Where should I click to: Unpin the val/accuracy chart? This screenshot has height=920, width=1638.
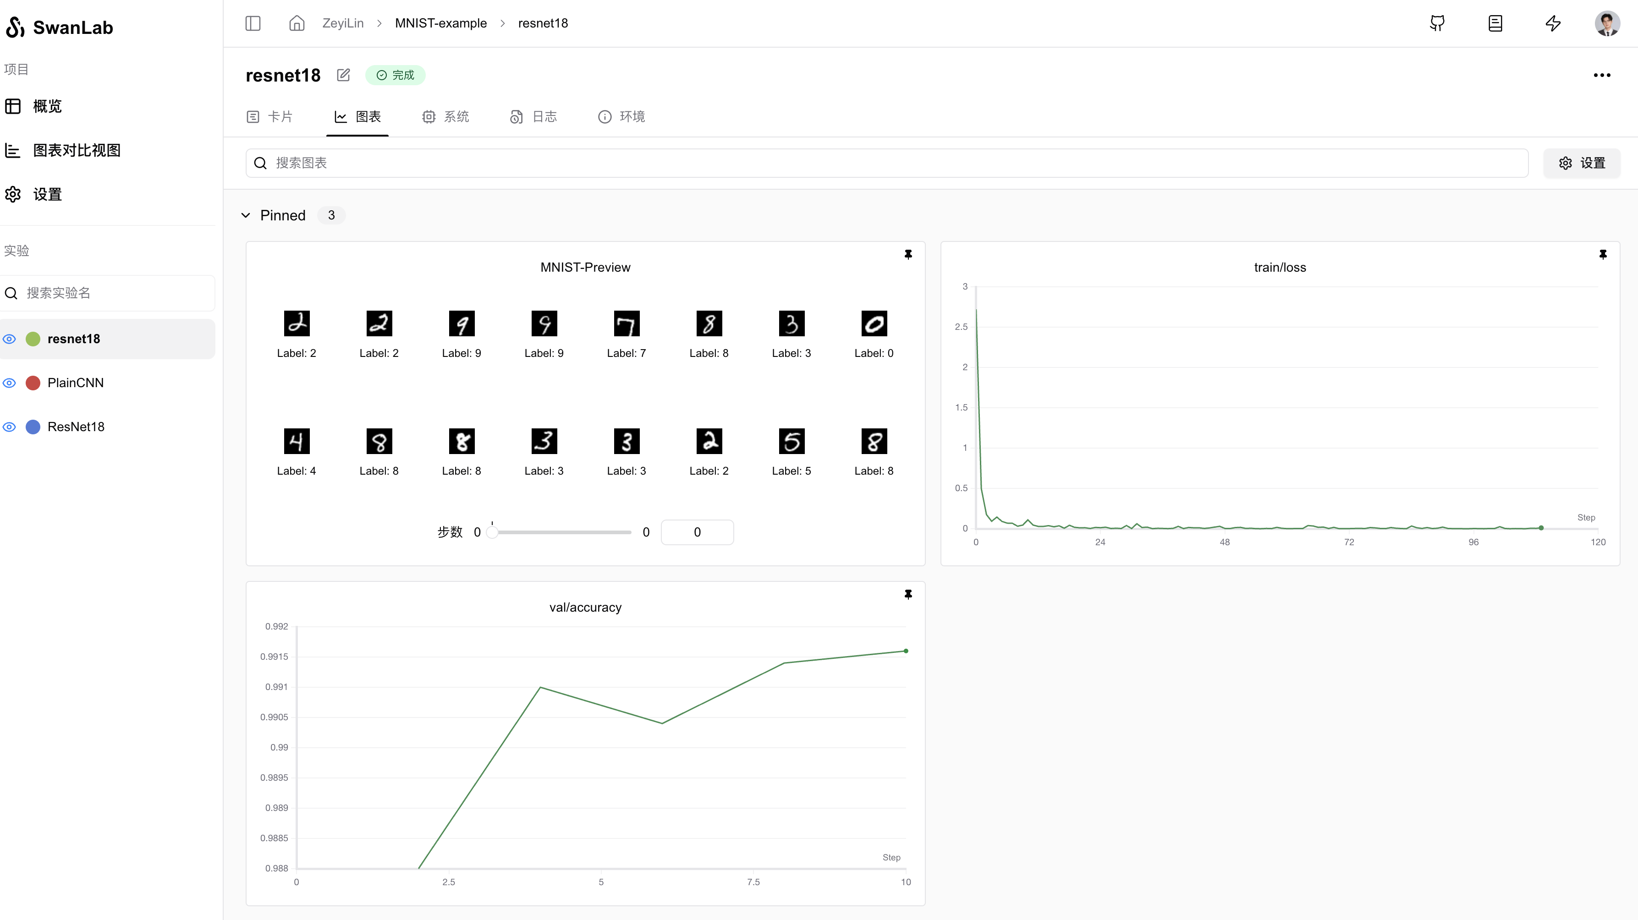pos(908,594)
